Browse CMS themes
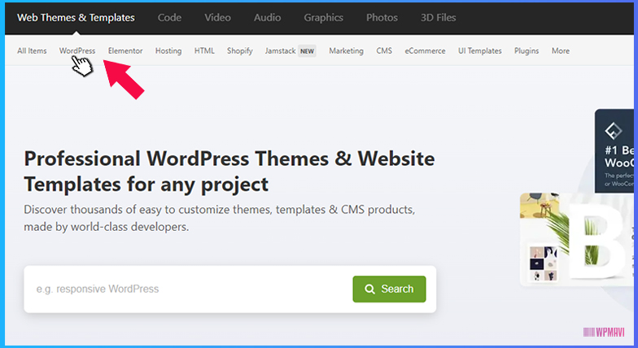Image resolution: width=638 pixels, height=348 pixels. coord(384,50)
